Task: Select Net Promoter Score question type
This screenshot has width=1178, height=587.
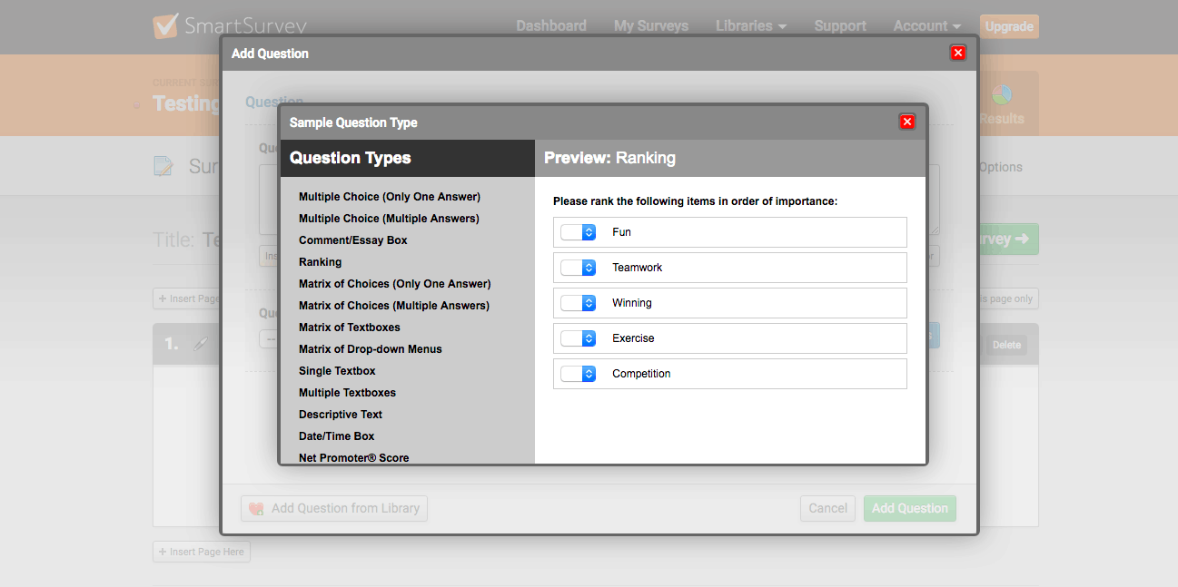Action: (x=354, y=458)
